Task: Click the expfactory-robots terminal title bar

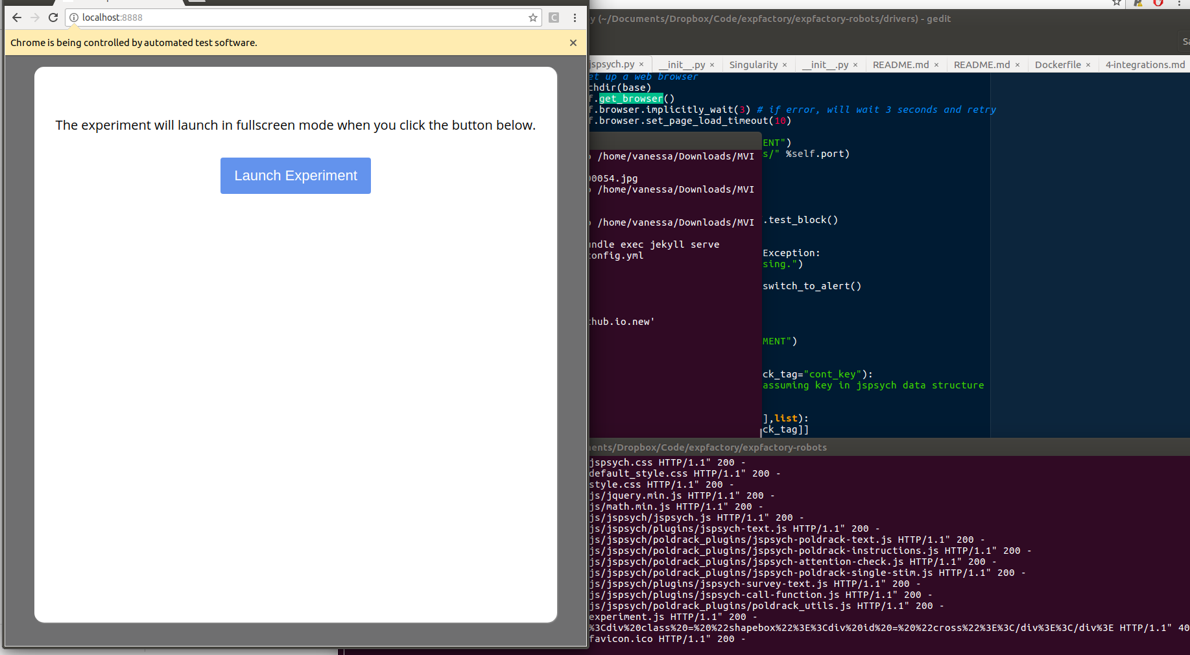Action: click(708, 447)
